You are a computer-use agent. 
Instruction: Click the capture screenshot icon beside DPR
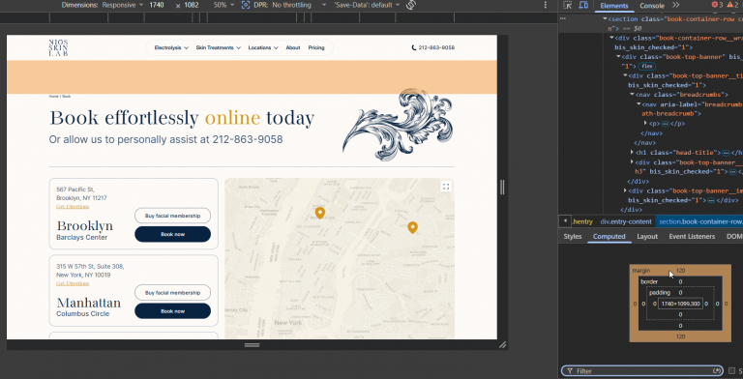[246, 5]
